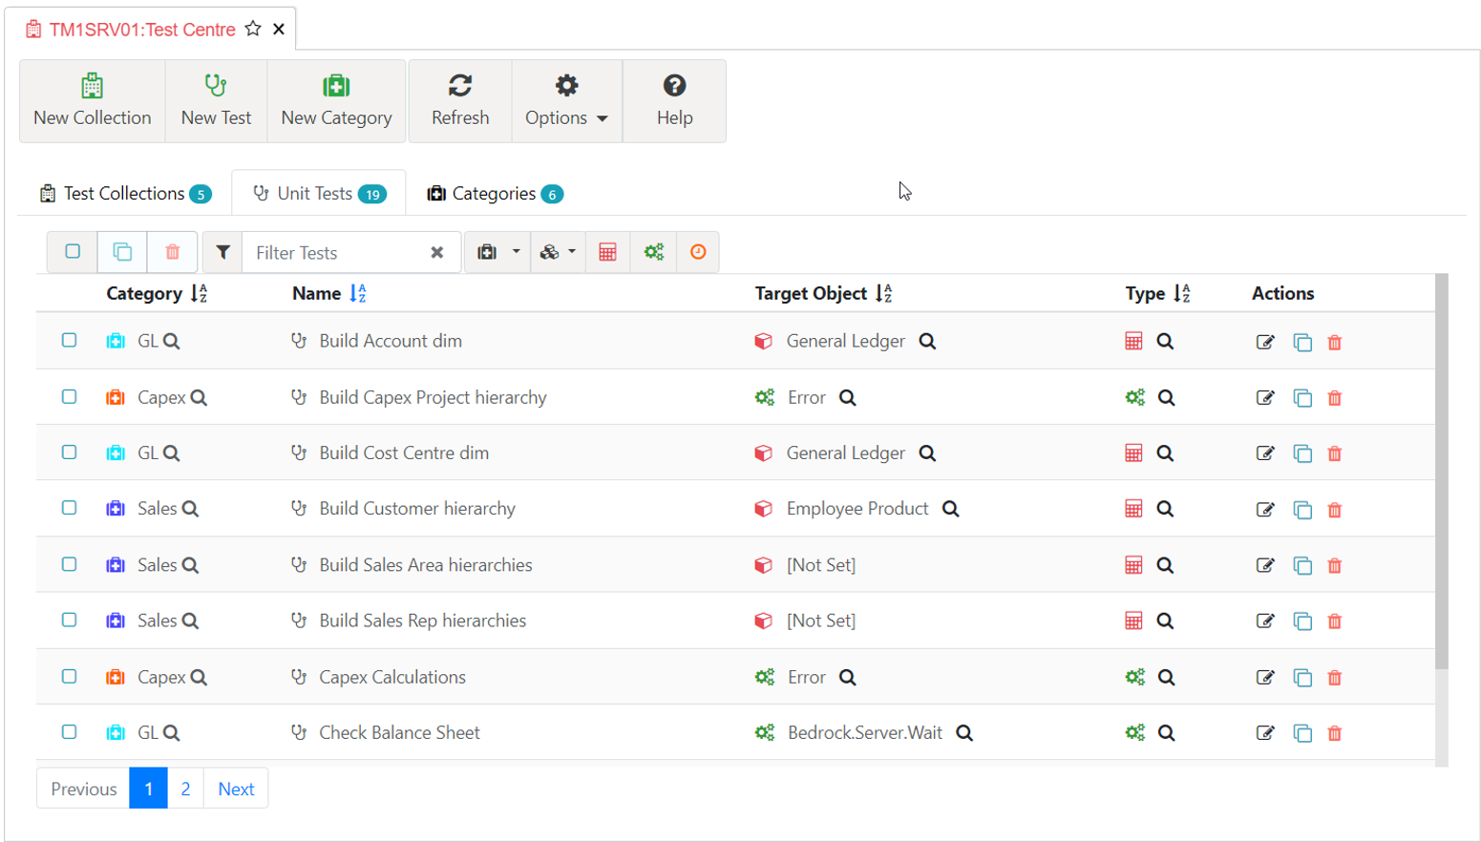Viewport: 1481px width, 842px height.
Task: Expand the Options dropdown menu
Action: (566, 101)
